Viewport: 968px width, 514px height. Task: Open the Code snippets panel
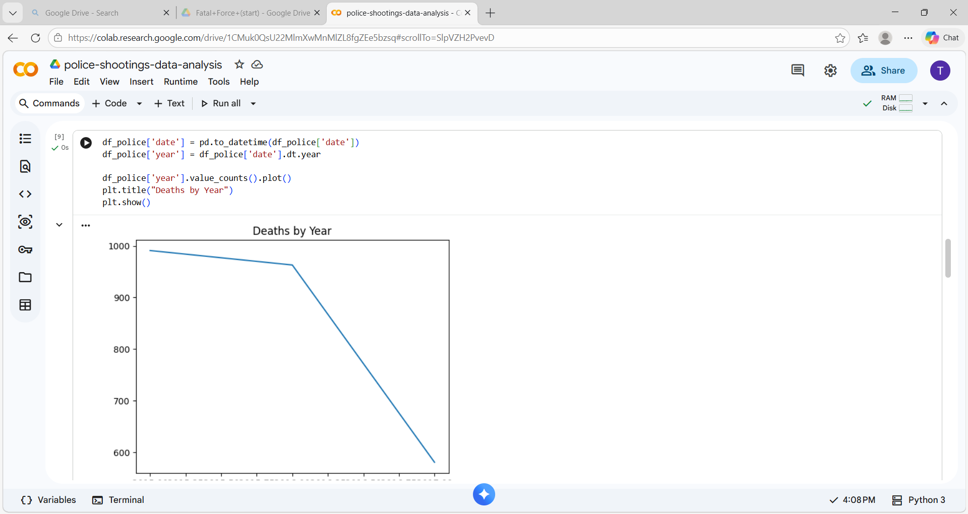point(25,194)
